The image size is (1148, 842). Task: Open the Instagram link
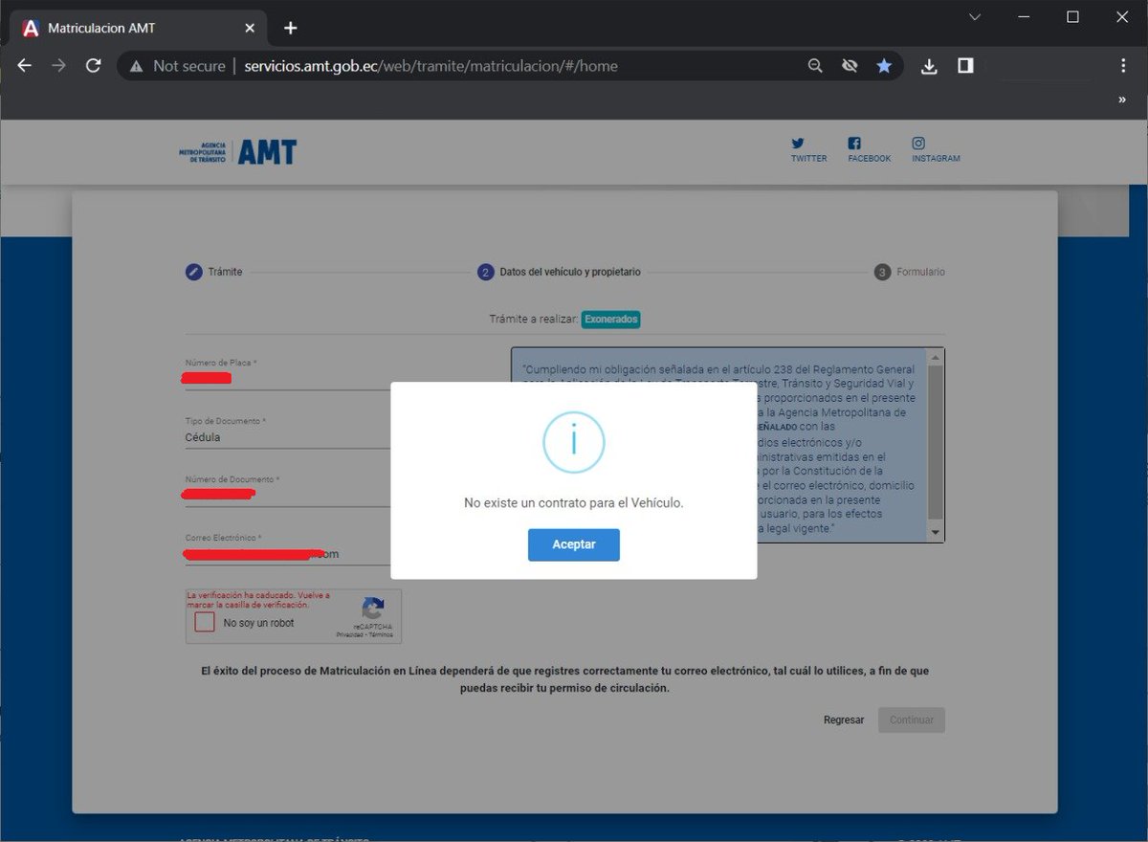coord(936,150)
